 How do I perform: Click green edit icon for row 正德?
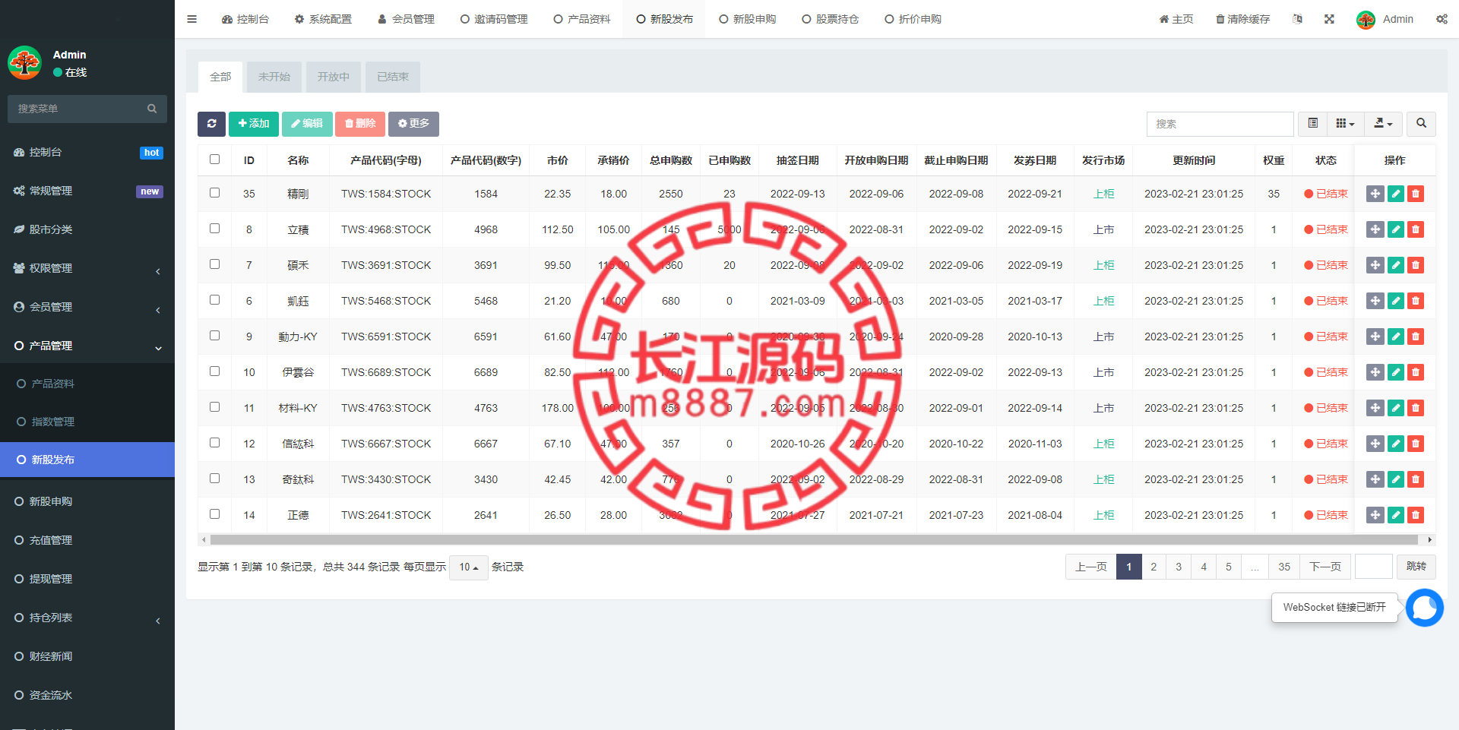1396,515
